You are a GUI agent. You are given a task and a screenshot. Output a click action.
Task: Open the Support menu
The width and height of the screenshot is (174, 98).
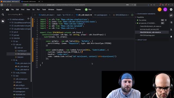click(x=59, y=10)
